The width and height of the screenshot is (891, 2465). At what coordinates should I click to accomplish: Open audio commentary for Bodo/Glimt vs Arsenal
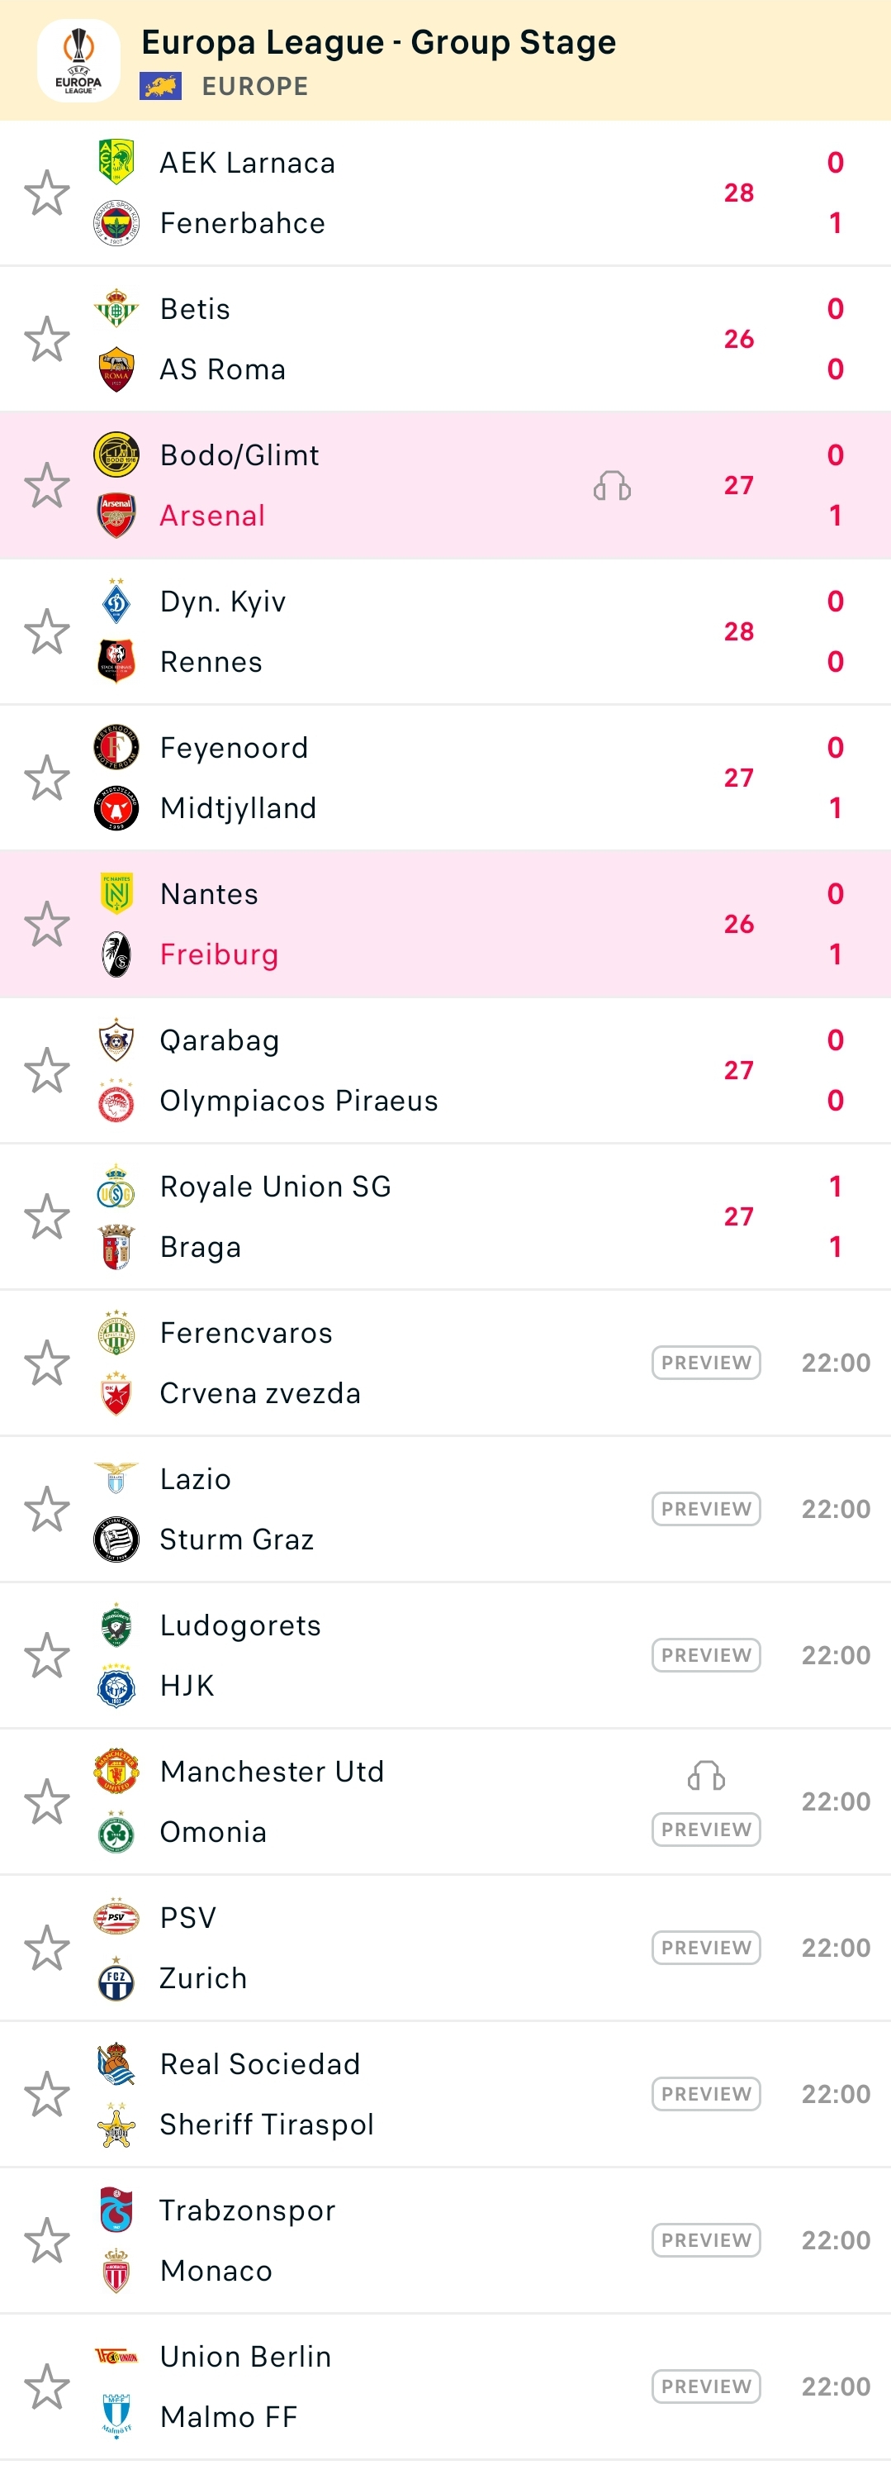click(612, 486)
